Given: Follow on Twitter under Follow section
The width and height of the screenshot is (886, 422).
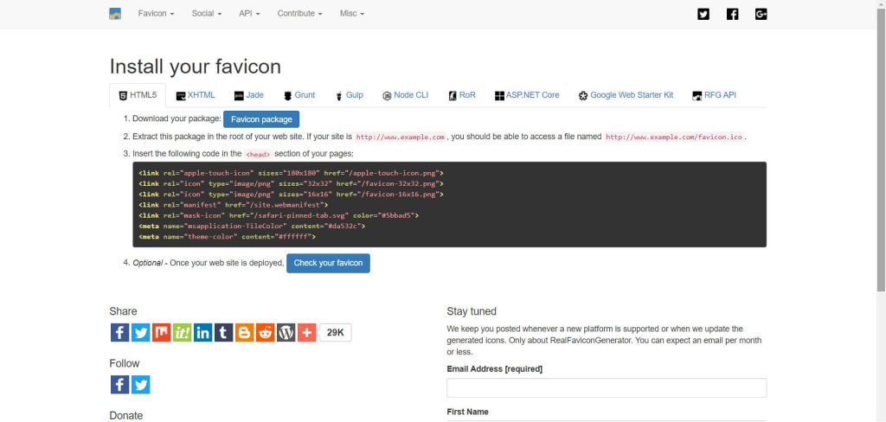Looking at the screenshot, I should (141, 385).
